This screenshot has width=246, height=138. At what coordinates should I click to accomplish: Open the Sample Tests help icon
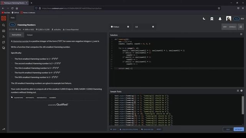tap(241, 90)
